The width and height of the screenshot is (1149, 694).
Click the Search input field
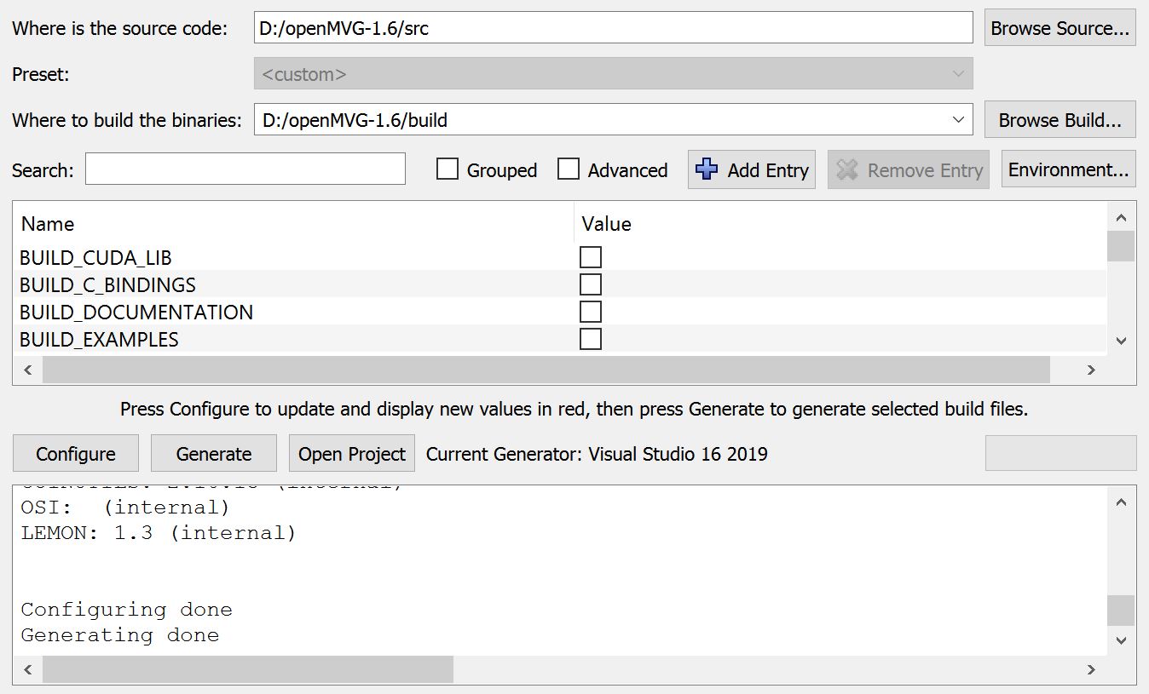tap(245, 169)
